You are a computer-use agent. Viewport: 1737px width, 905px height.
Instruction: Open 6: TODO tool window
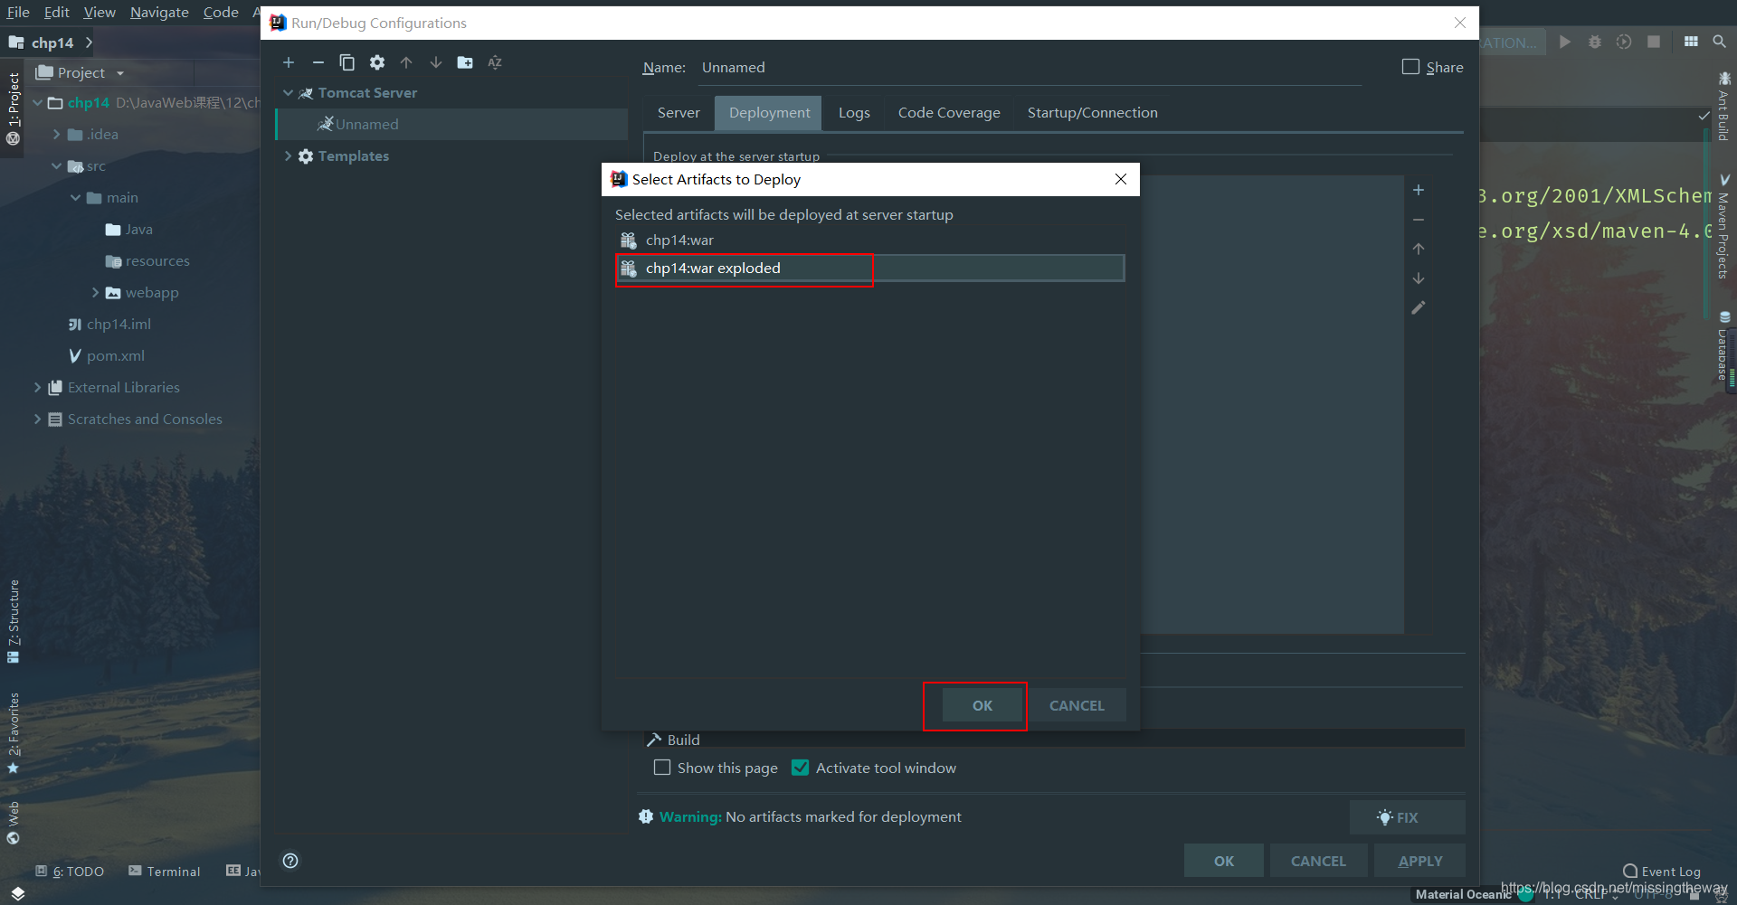tap(70, 872)
